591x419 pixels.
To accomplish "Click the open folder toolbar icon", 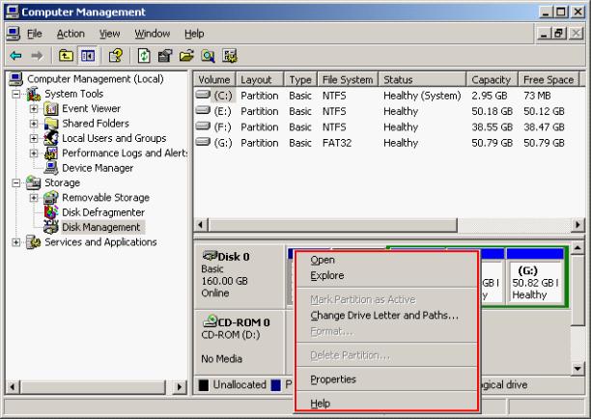I will pyautogui.click(x=186, y=56).
